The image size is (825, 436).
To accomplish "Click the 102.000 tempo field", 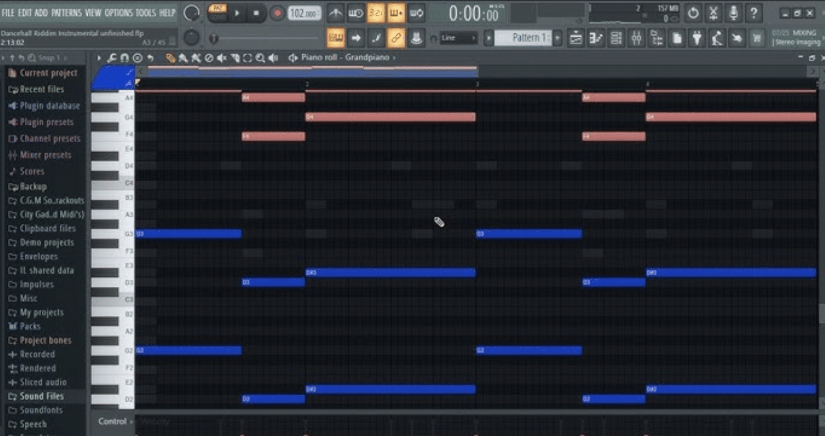I will pyautogui.click(x=304, y=13).
